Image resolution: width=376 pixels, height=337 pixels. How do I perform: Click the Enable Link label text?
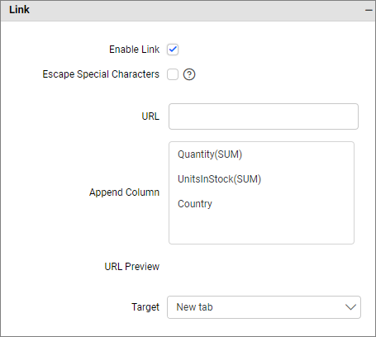pyautogui.click(x=134, y=50)
